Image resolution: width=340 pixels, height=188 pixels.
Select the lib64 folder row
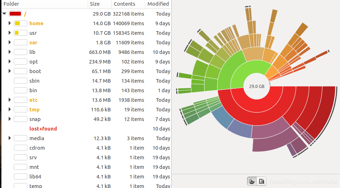[x=86, y=177]
